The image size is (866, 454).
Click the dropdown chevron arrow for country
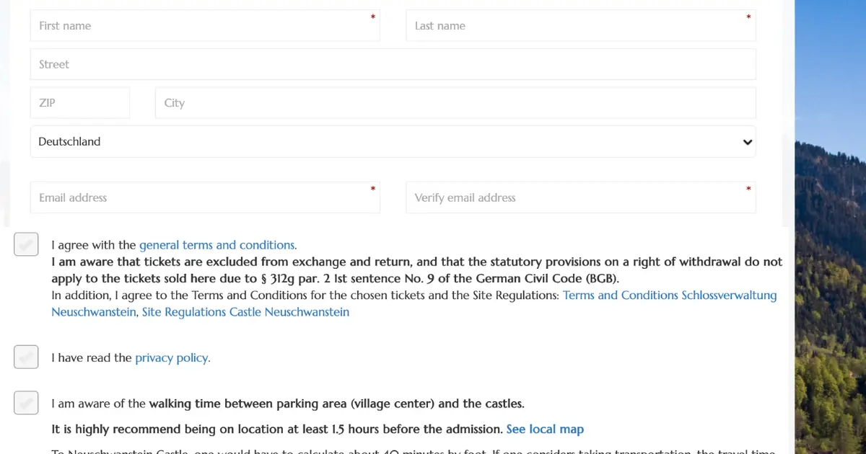(748, 142)
